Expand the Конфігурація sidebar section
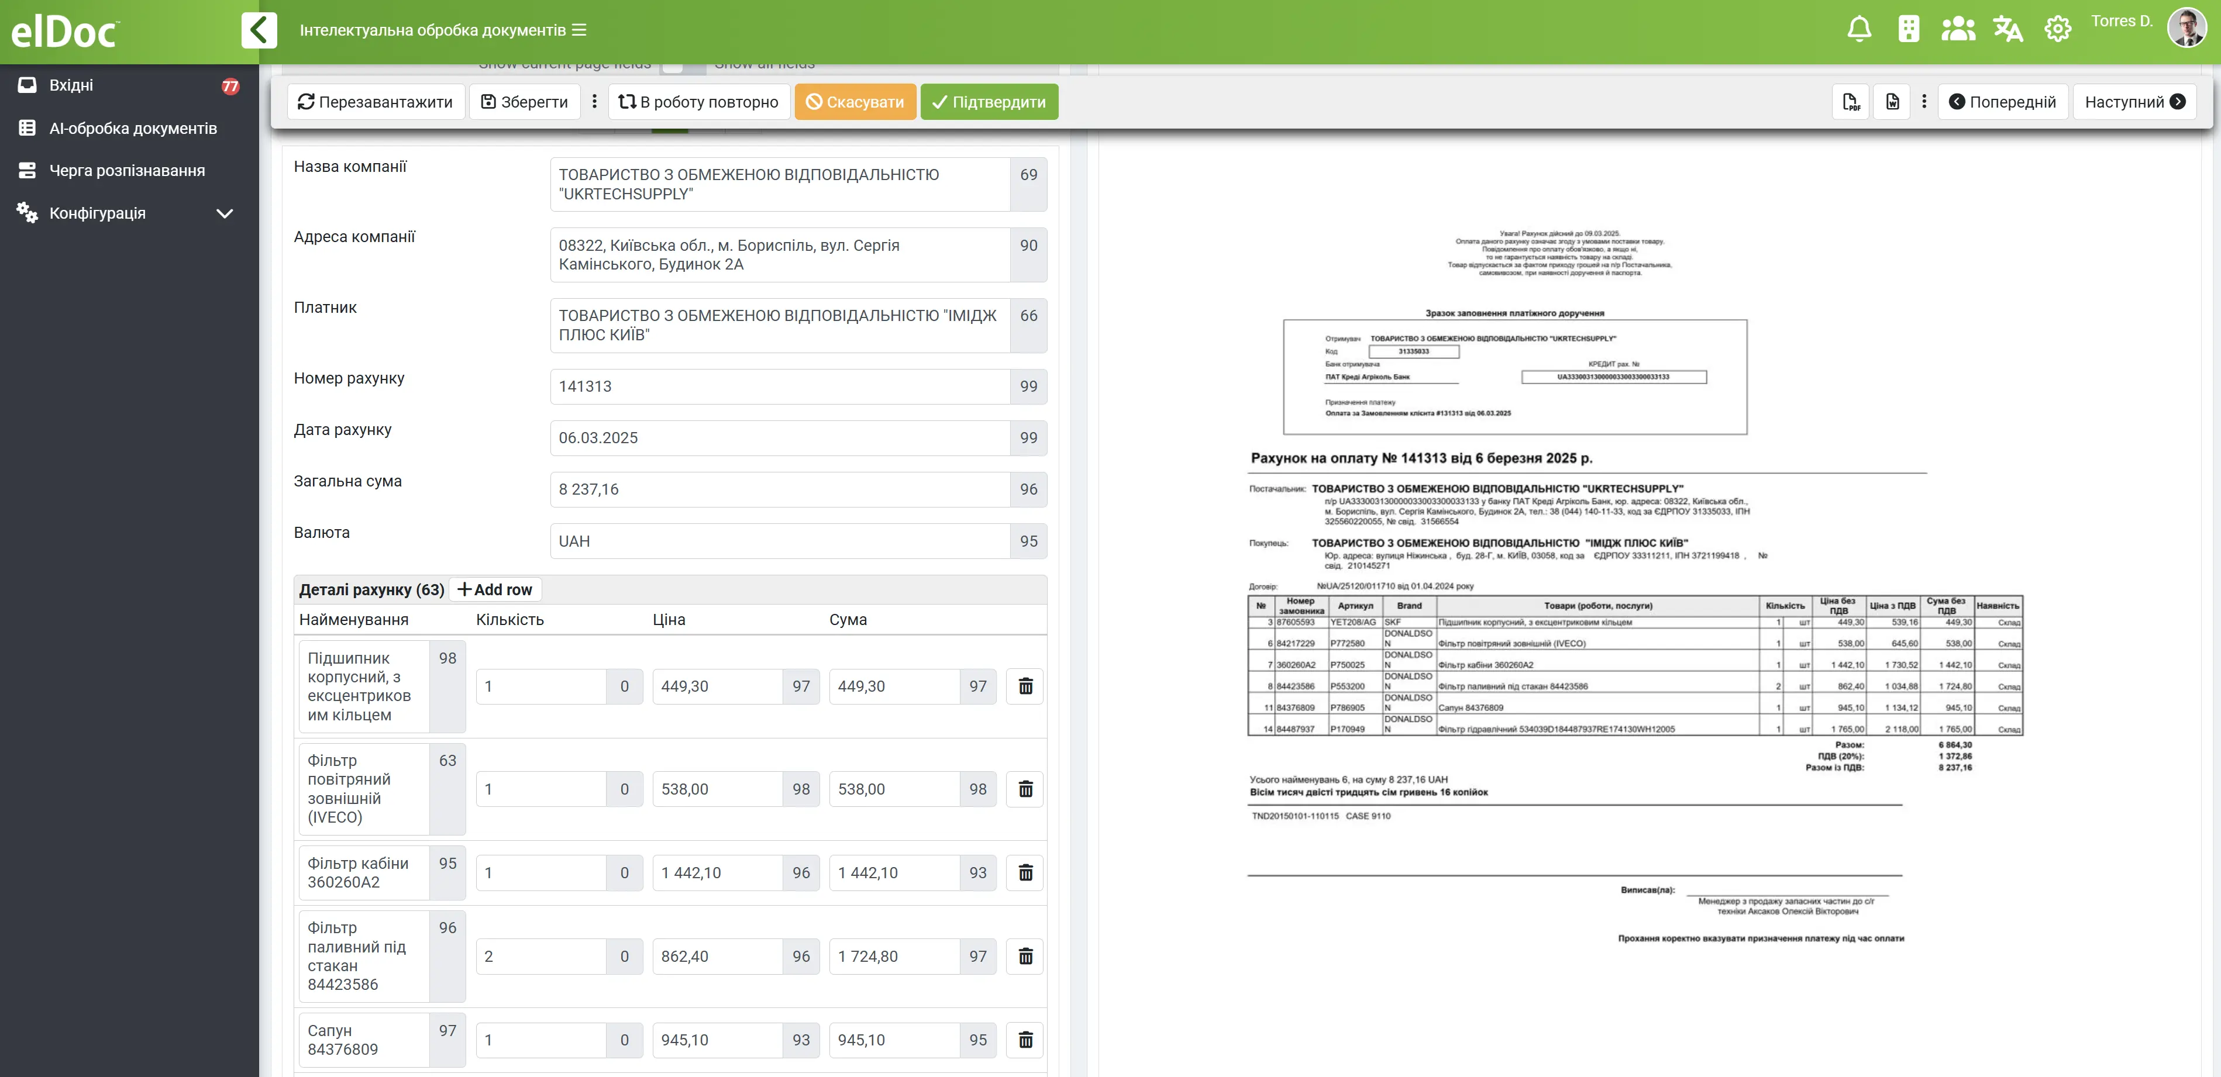 coord(224,213)
